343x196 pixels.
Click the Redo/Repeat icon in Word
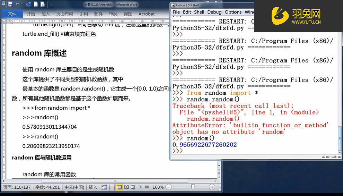coord(28,5)
